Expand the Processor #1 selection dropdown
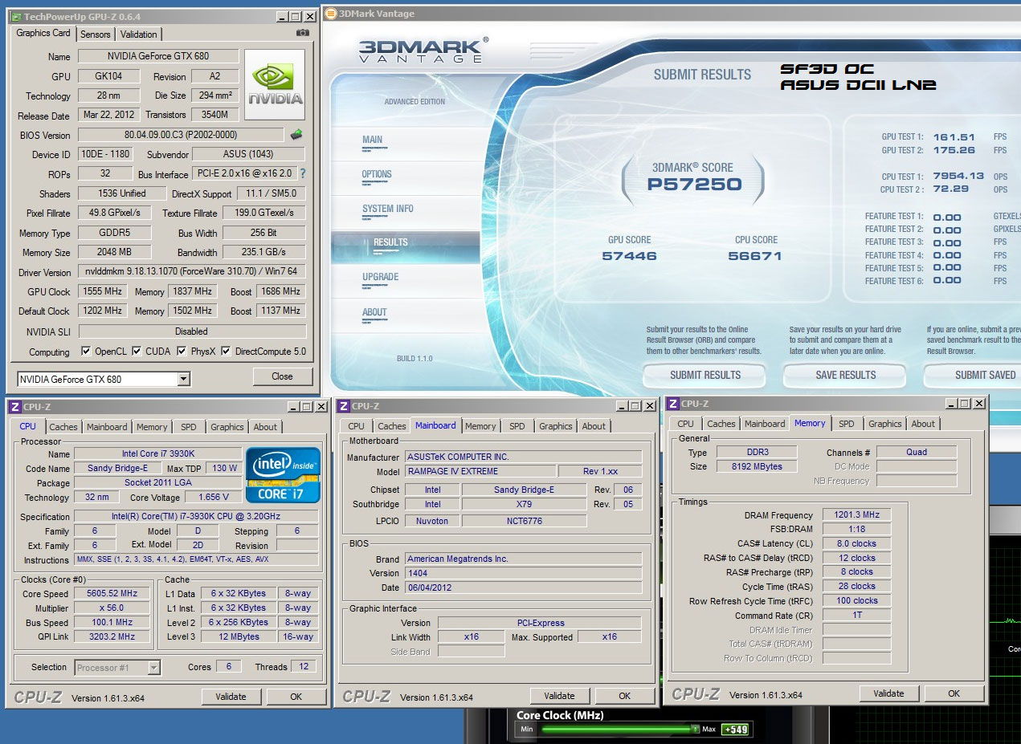1021x744 pixels. pos(153,668)
